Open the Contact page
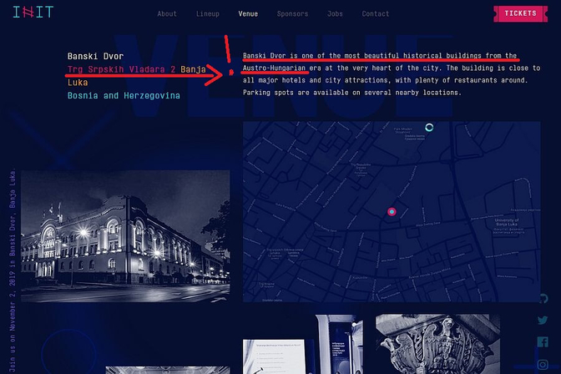Image resolution: width=561 pixels, height=374 pixels. [x=376, y=13]
